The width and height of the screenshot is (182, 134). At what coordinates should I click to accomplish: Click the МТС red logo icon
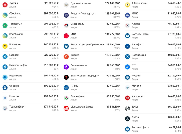tap(66, 36)
